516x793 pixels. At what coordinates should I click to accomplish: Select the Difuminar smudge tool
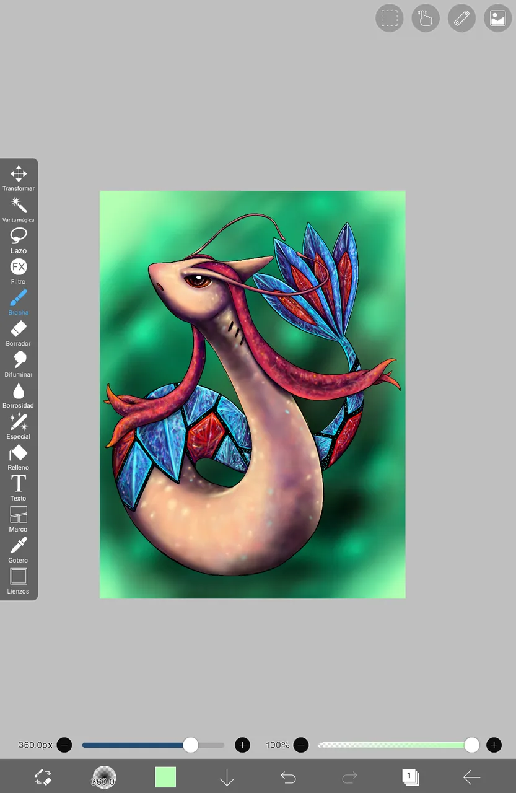(x=19, y=364)
